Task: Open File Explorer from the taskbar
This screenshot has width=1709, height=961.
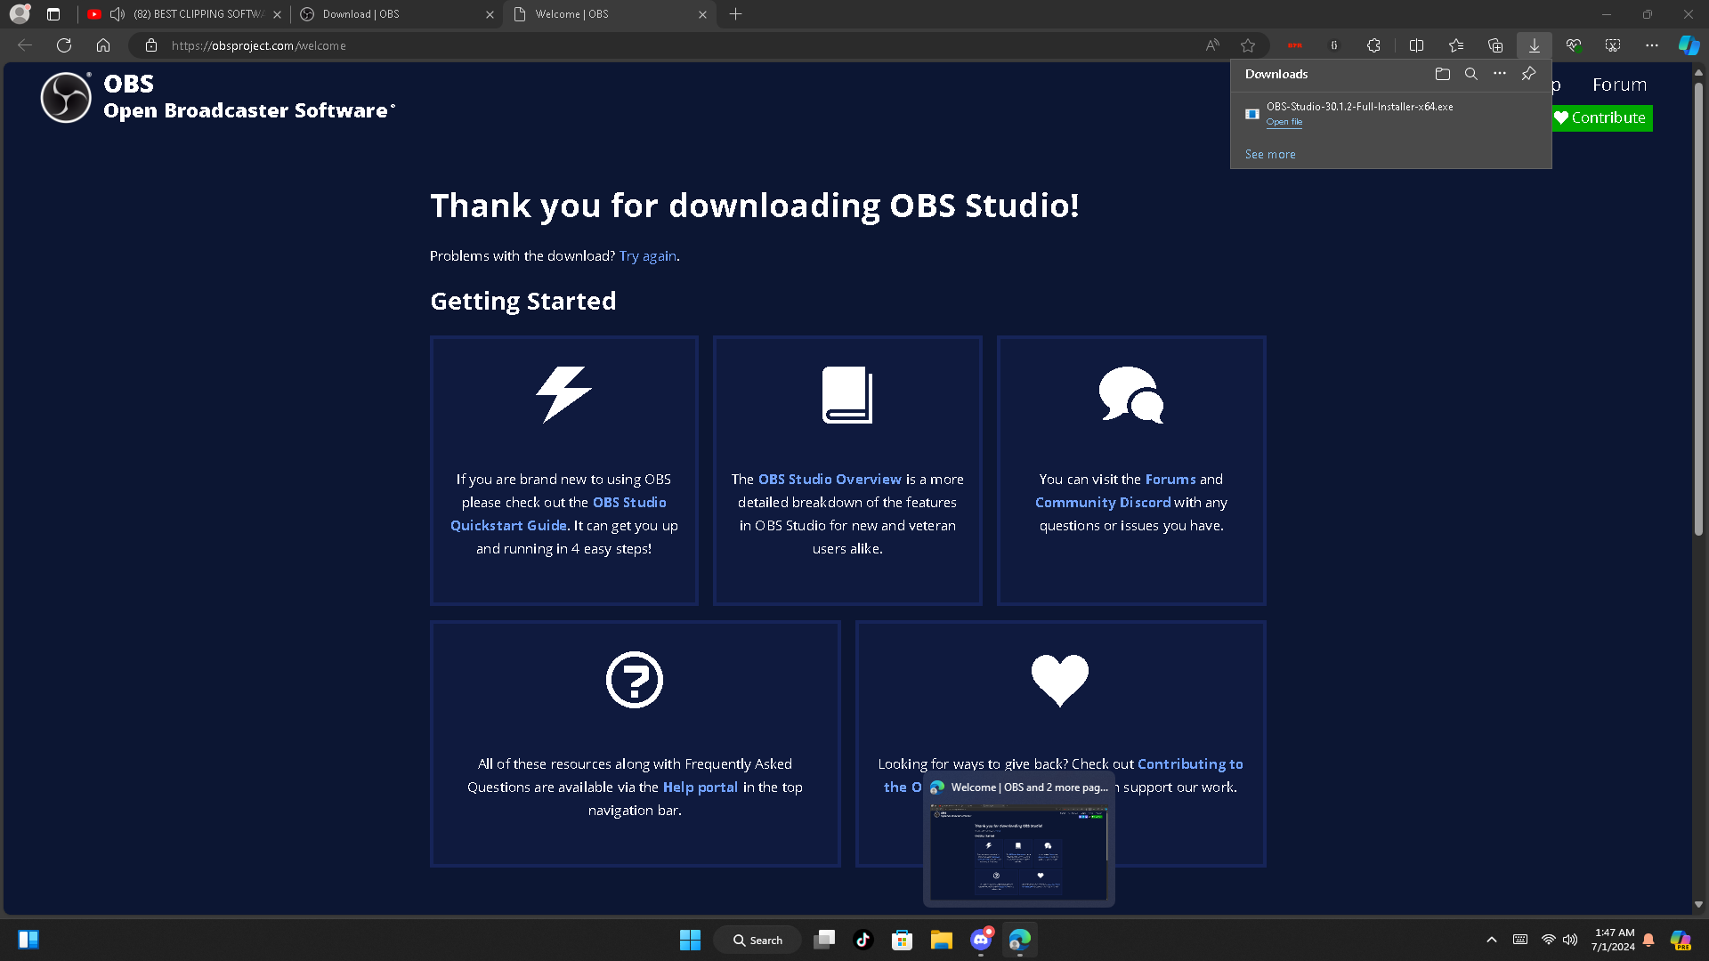Action: point(942,940)
